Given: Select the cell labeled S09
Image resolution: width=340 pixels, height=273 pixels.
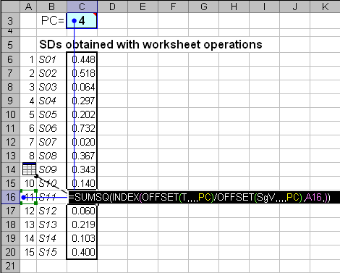Looking at the screenshot, I should coord(51,169).
